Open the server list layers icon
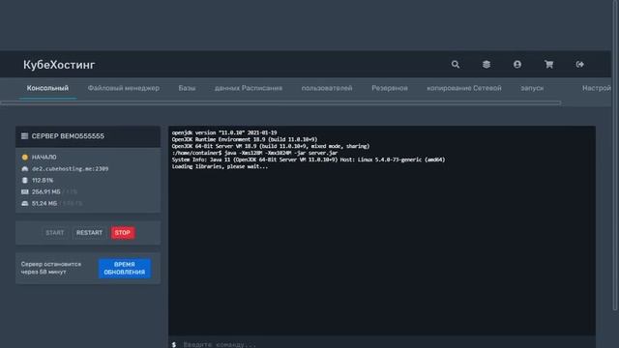Viewport: 619px width, 348px height. [486, 65]
